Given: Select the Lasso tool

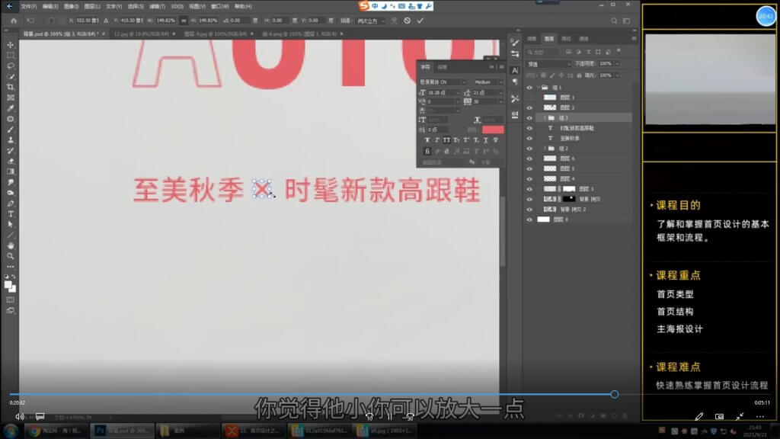Looking at the screenshot, I should click(x=11, y=66).
